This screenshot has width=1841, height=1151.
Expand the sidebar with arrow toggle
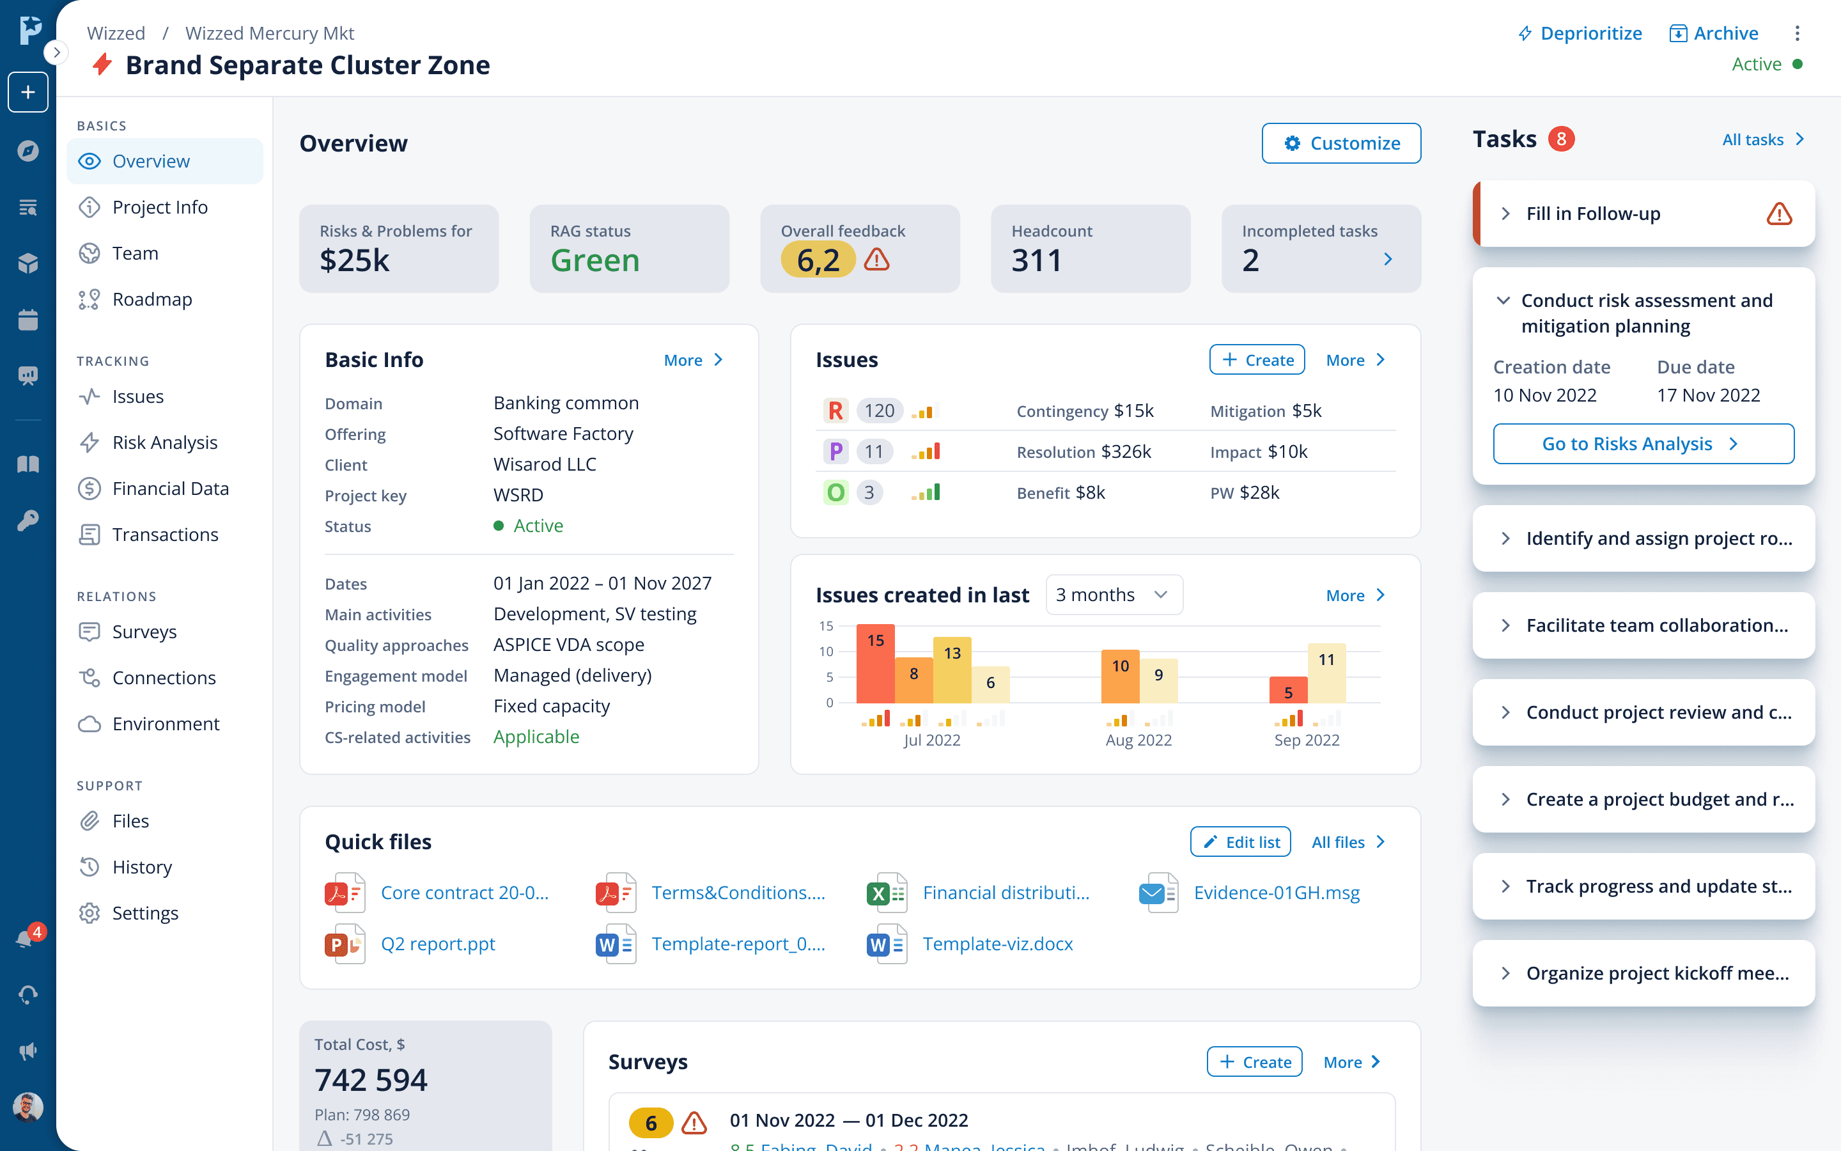point(56,52)
